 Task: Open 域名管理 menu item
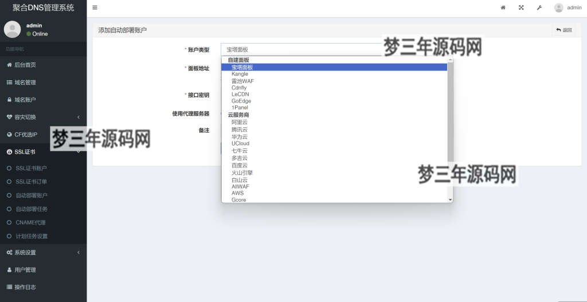click(44, 83)
